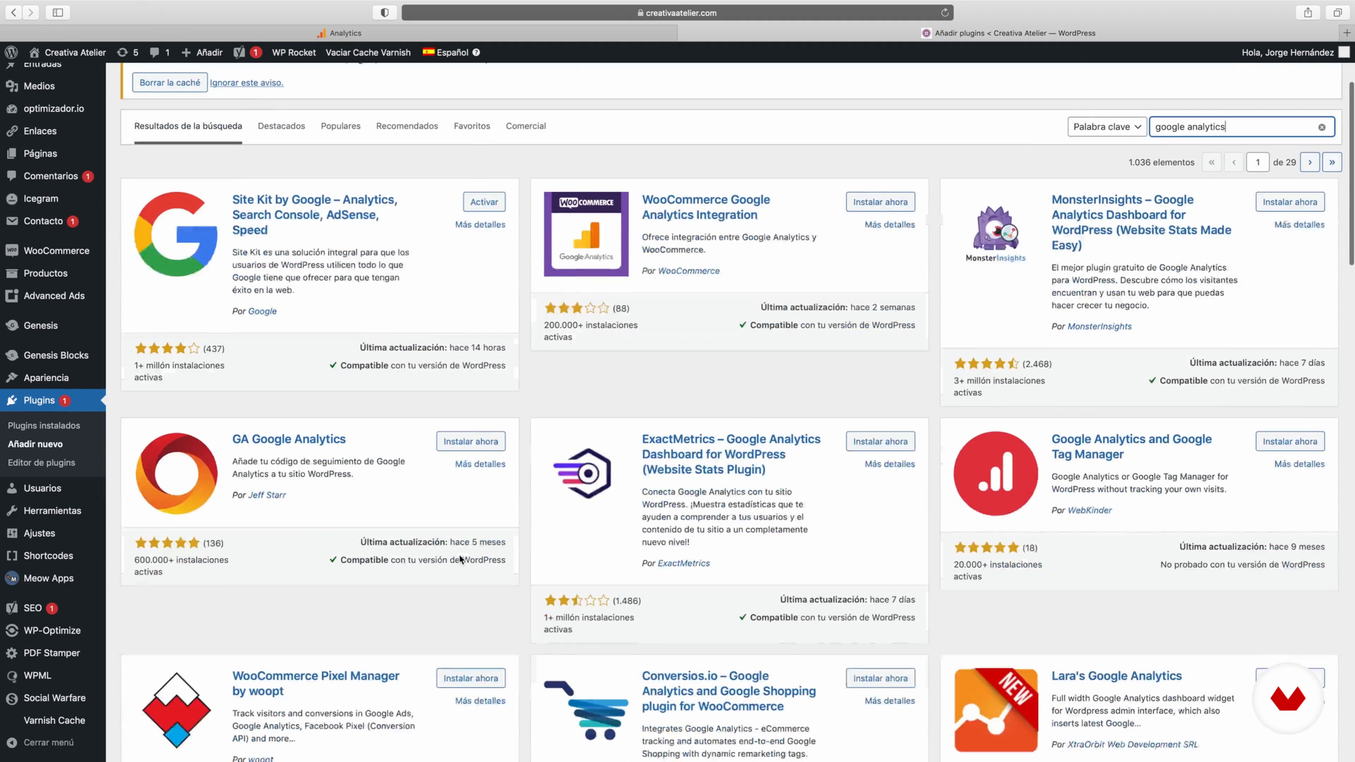Click the Site Kit by Google logo

176,234
